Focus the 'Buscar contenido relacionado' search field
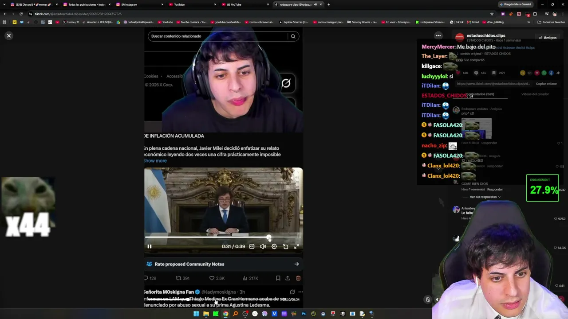The width and height of the screenshot is (568, 319). [x=218, y=36]
